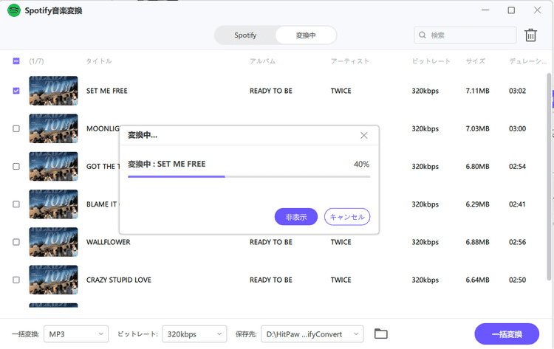Close the Spotify音楽変換 window

[x=537, y=10]
